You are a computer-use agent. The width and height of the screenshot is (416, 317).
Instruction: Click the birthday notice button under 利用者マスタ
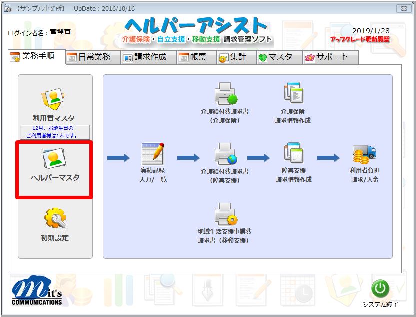55,132
